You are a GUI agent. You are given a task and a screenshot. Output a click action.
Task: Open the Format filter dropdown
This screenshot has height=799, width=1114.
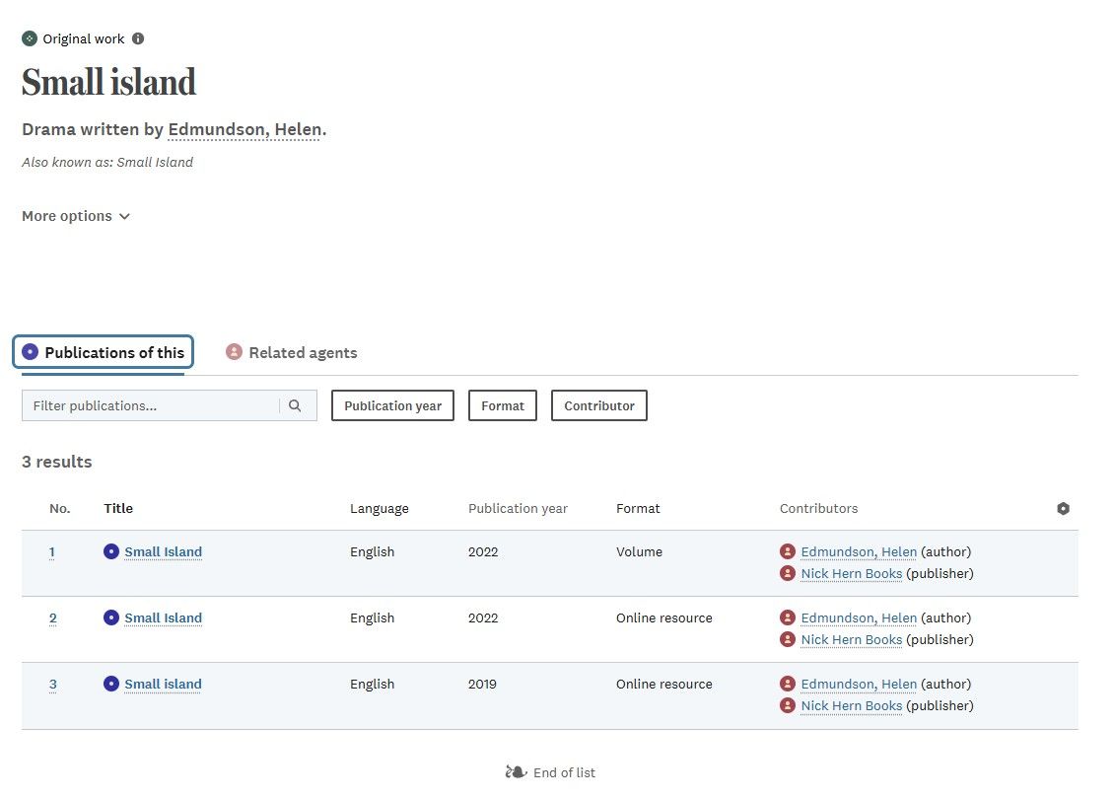503,405
